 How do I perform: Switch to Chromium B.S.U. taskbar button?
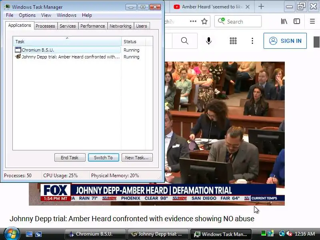point(95,234)
